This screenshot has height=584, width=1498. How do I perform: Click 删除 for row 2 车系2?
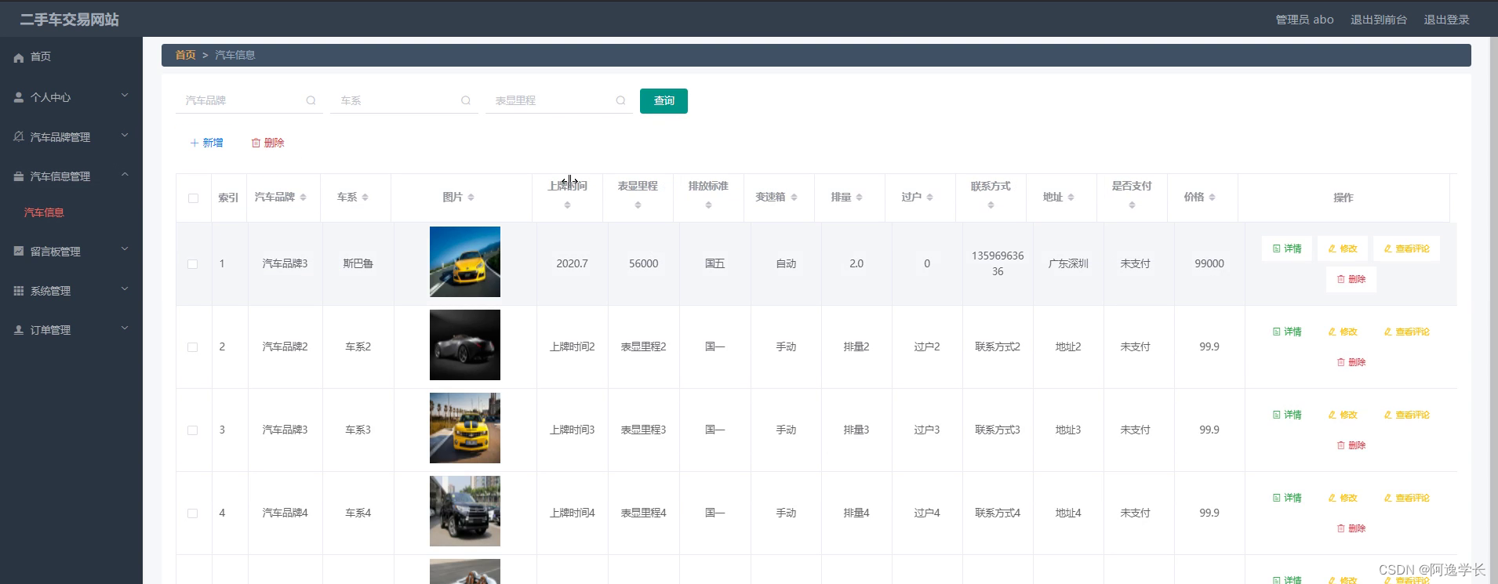[1351, 362]
